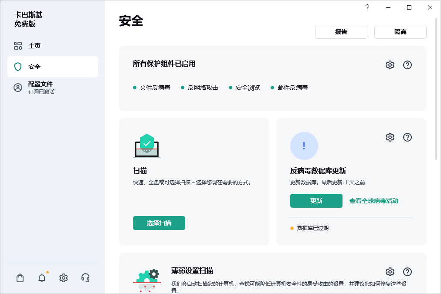Open the 报告 panel
The image size is (441, 294).
coord(341,31)
